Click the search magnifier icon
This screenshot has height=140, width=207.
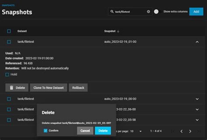click(x=112, y=12)
